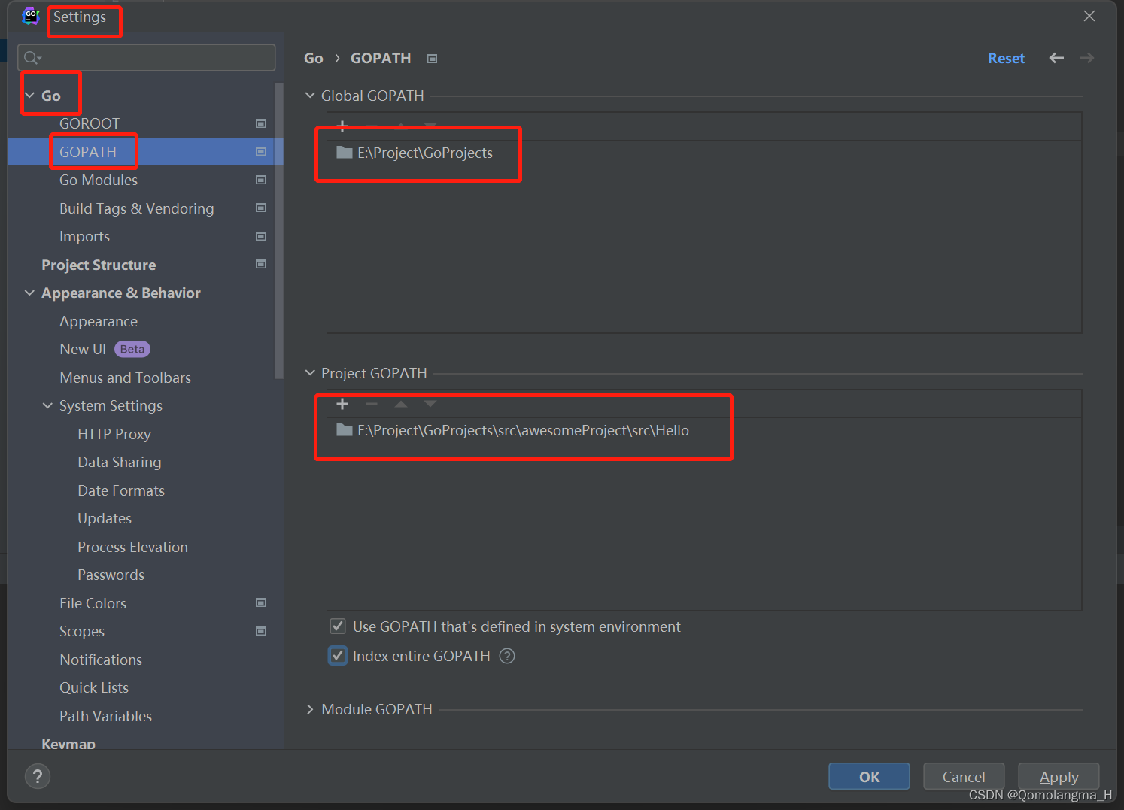Click inside the settings search field

coord(146,57)
